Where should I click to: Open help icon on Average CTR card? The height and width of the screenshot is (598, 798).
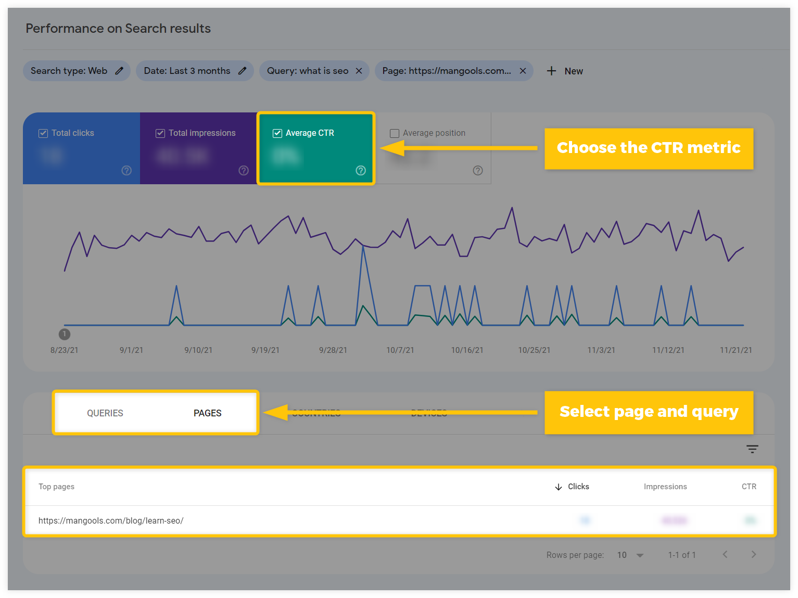(361, 170)
